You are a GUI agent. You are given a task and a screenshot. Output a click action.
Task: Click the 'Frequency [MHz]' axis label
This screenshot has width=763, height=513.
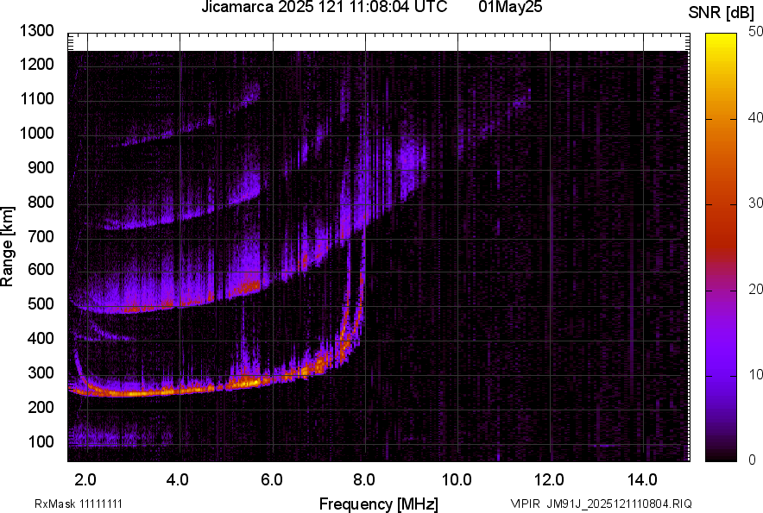pos(379,504)
